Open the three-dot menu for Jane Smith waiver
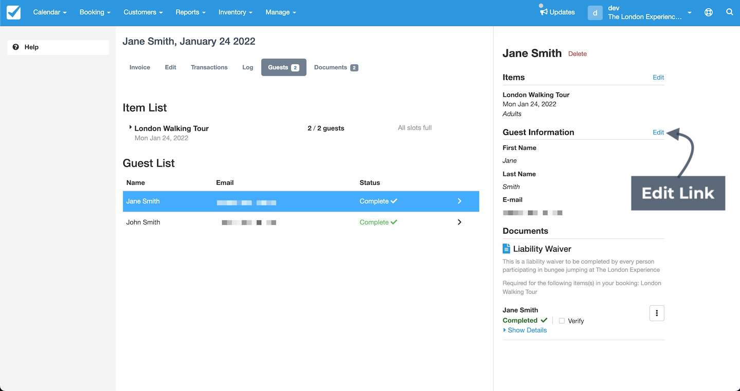The height and width of the screenshot is (391, 740). (657, 313)
